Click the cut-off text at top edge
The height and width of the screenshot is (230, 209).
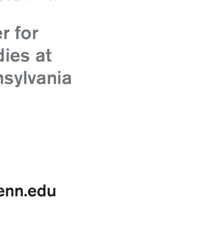[x=28, y=0]
